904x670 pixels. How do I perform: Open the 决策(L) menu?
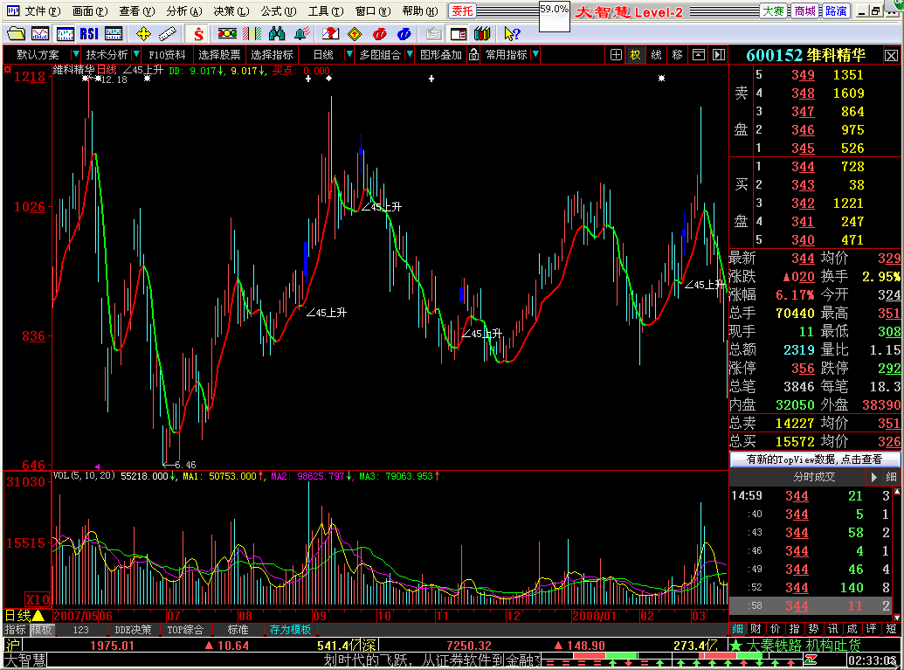pyautogui.click(x=231, y=11)
